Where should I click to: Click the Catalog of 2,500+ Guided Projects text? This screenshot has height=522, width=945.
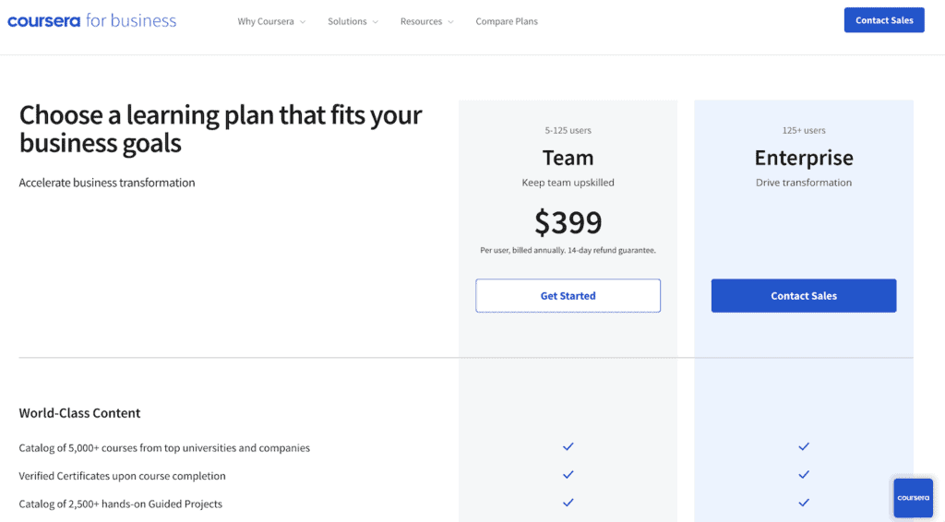point(120,504)
